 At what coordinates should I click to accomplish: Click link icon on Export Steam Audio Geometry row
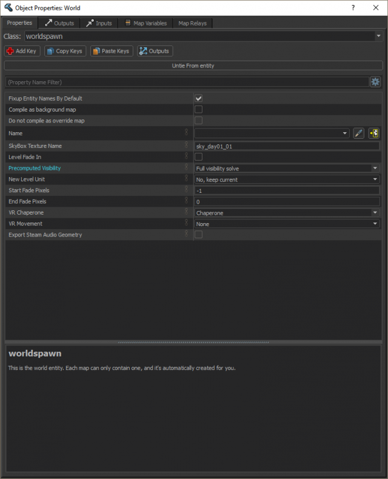tap(186, 233)
